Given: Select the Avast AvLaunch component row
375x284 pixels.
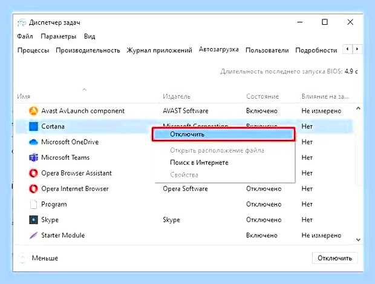Looking at the screenshot, I should point(184,111).
